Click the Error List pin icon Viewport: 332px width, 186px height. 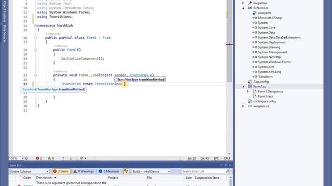pyautogui.click(x=226, y=165)
